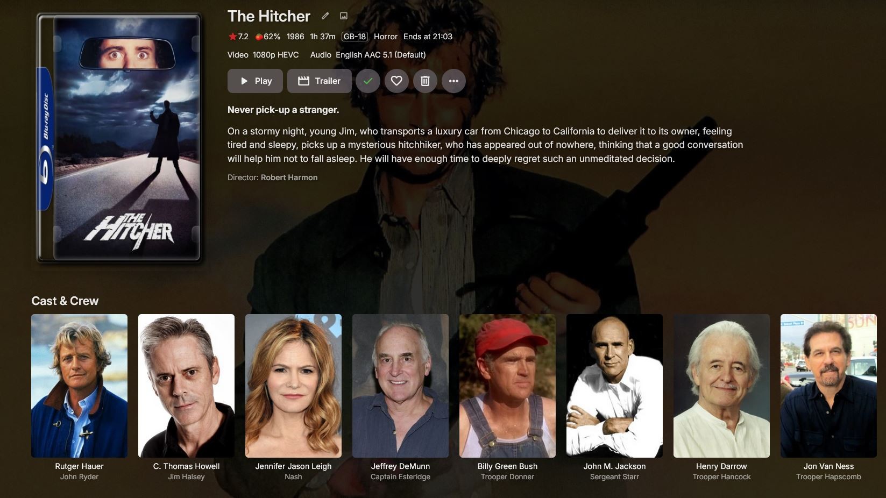The image size is (886, 498).
Task: Toggle the watched checkmark button
Action: click(368, 81)
